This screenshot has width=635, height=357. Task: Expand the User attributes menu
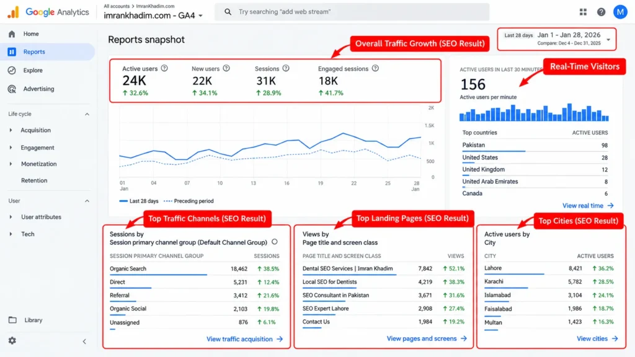pyautogui.click(x=11, y=217)
